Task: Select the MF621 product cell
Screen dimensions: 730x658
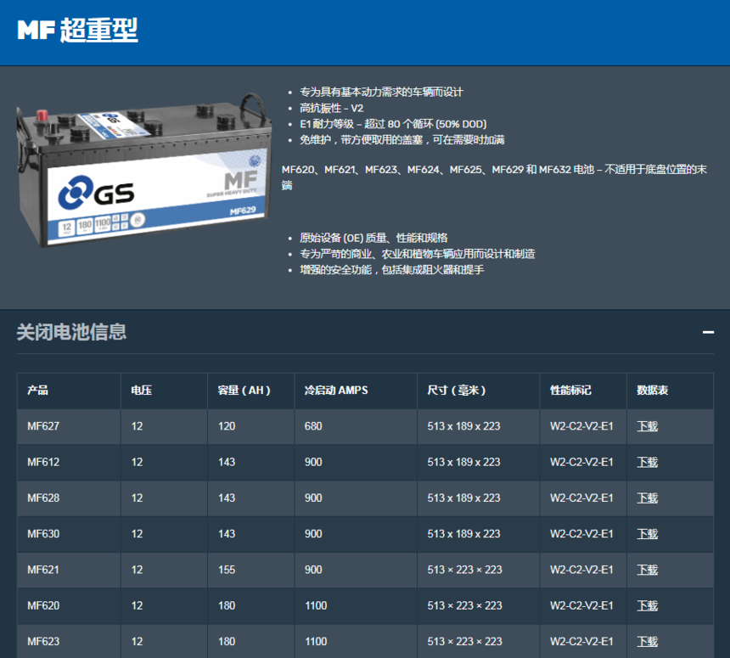Action: (69, 570)
